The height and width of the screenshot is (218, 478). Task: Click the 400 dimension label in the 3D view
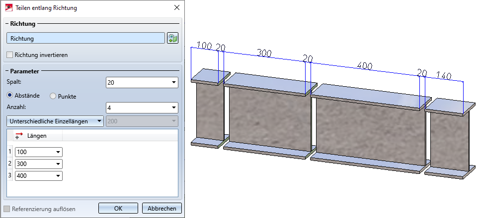[x=365, y=66]
